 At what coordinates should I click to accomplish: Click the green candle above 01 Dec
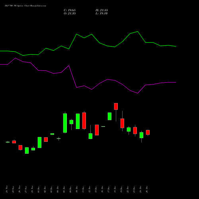[39, 142]
